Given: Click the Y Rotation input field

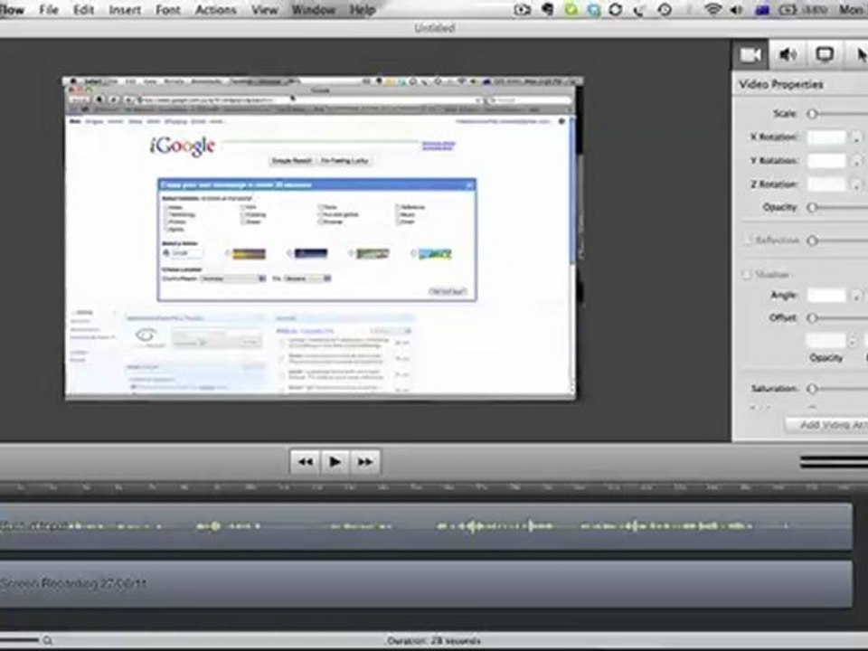Looking at the screenshot, I should (x=826, y=161).
